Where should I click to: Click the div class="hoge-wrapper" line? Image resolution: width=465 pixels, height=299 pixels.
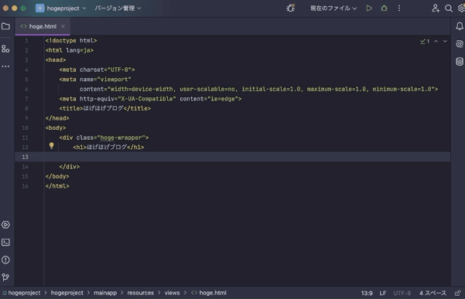(x=104, y=138)
